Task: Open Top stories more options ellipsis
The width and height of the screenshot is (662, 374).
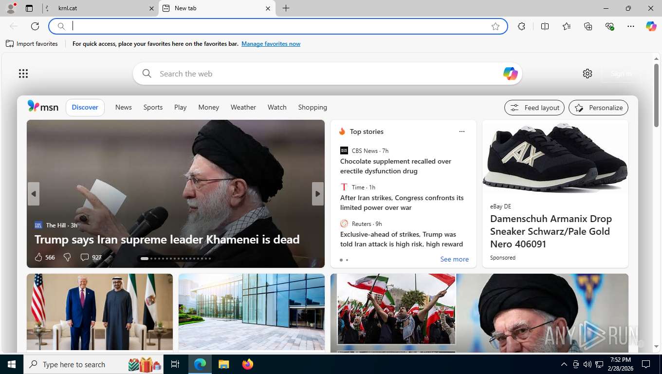Action: click(462, 131)
